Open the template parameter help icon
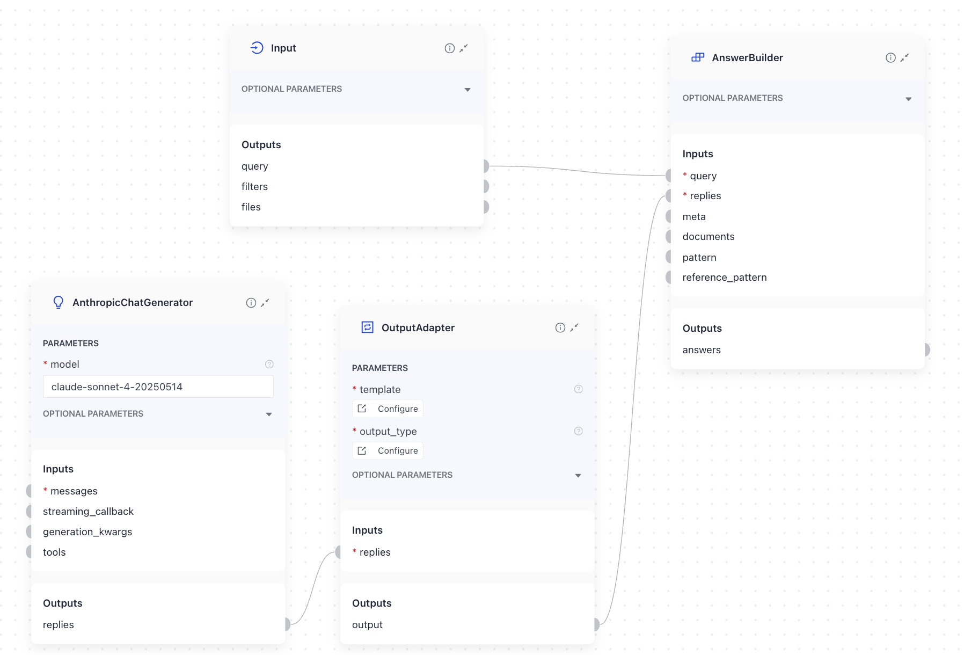 [578, 389]
